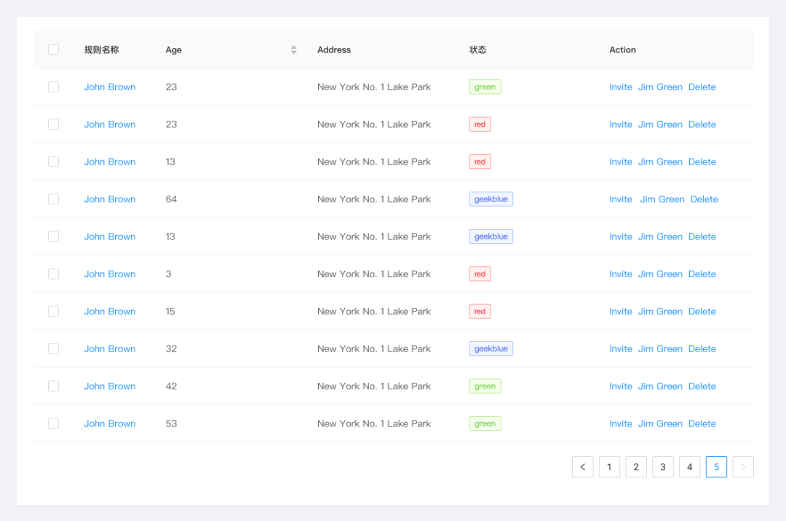The image size is (786, 521).
Task: Click the Address column header
Action: 334,50
